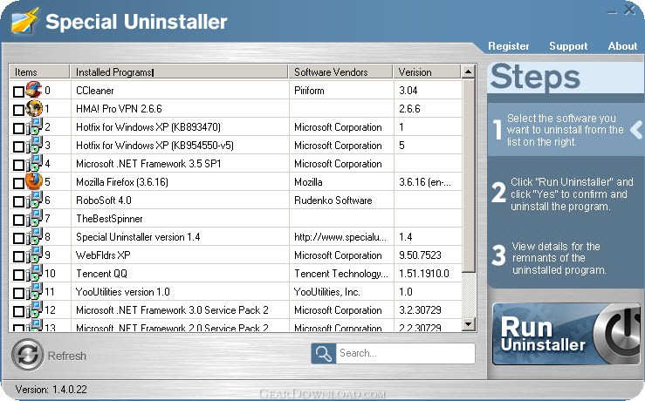645x401 pixels.
Task: Select the CCleaner program name
Action: click(95, 91)
